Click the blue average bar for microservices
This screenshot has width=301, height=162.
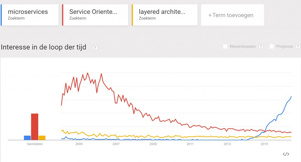pos(27,138)
